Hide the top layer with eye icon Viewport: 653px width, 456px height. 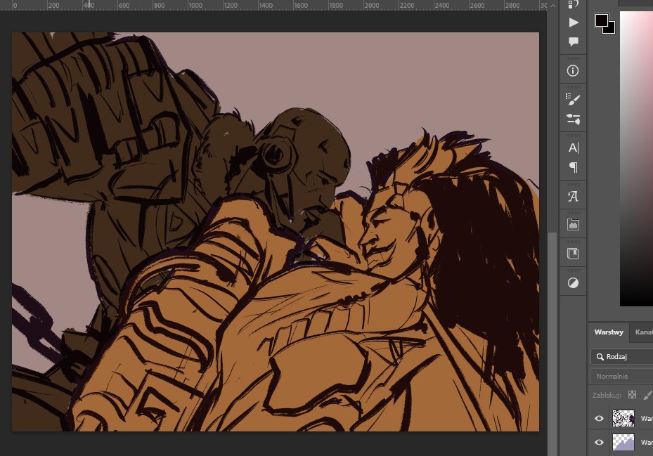pyautogui.click(x=599, y=418)
